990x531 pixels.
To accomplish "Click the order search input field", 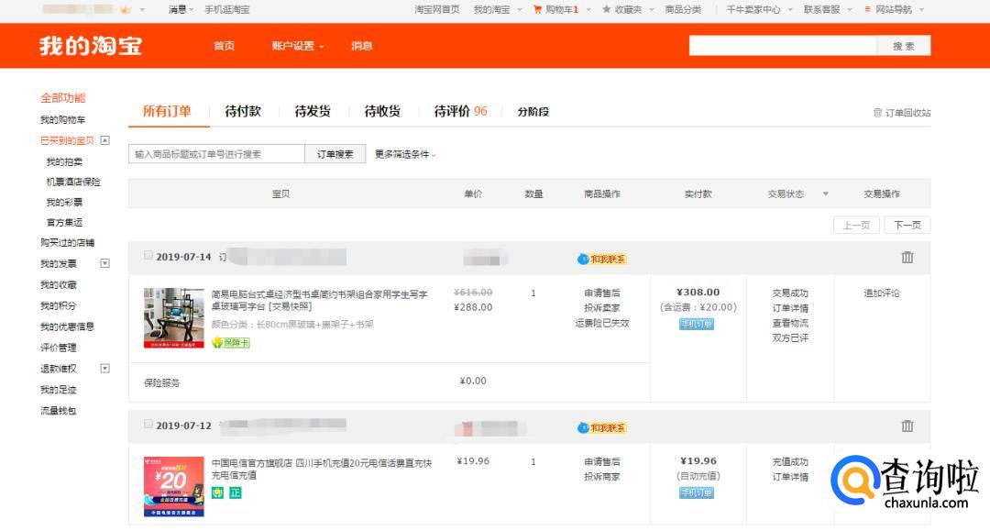I will 216,154.
